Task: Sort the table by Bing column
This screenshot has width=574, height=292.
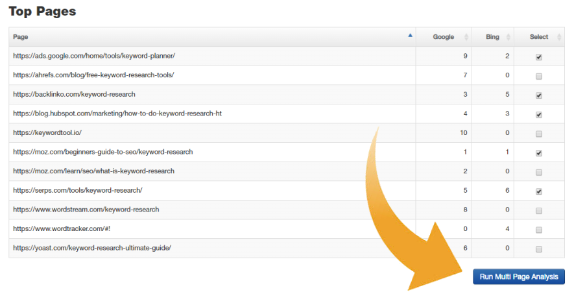Action: click(493, 36)
